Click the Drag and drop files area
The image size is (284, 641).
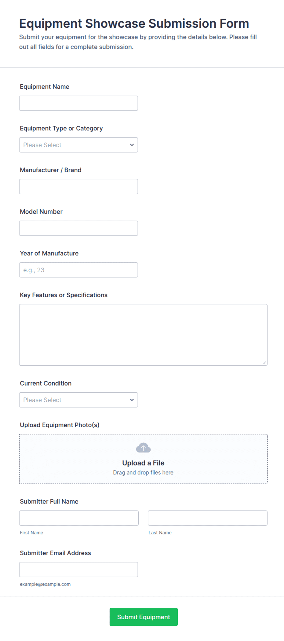coord(143,459)
